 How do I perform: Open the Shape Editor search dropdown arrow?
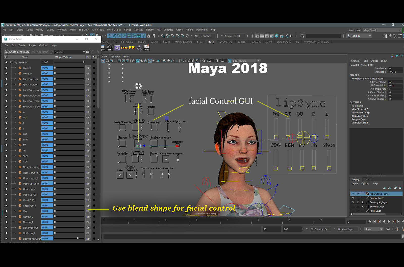pyautogui.click(x=84, y=52)
